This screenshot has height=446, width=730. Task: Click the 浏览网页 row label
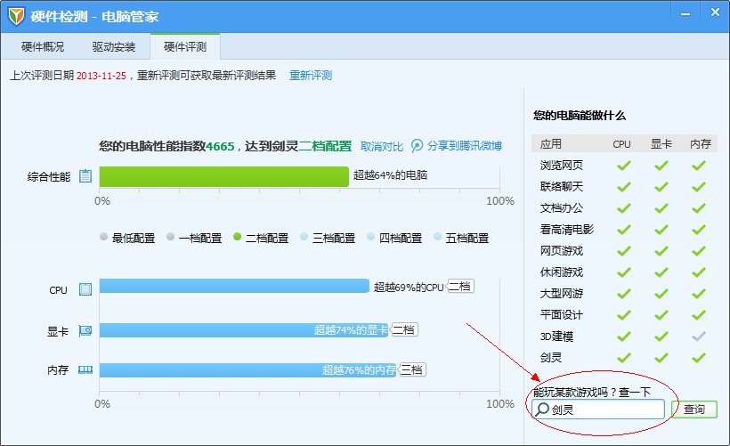click(562, 166)
